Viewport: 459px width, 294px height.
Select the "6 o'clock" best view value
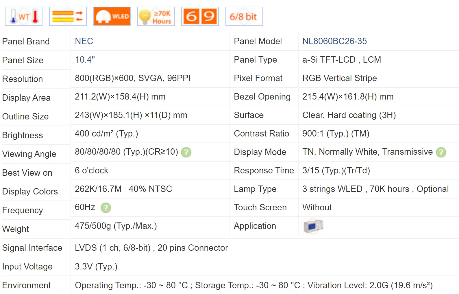pyautogui.click(x=91, y=171)
